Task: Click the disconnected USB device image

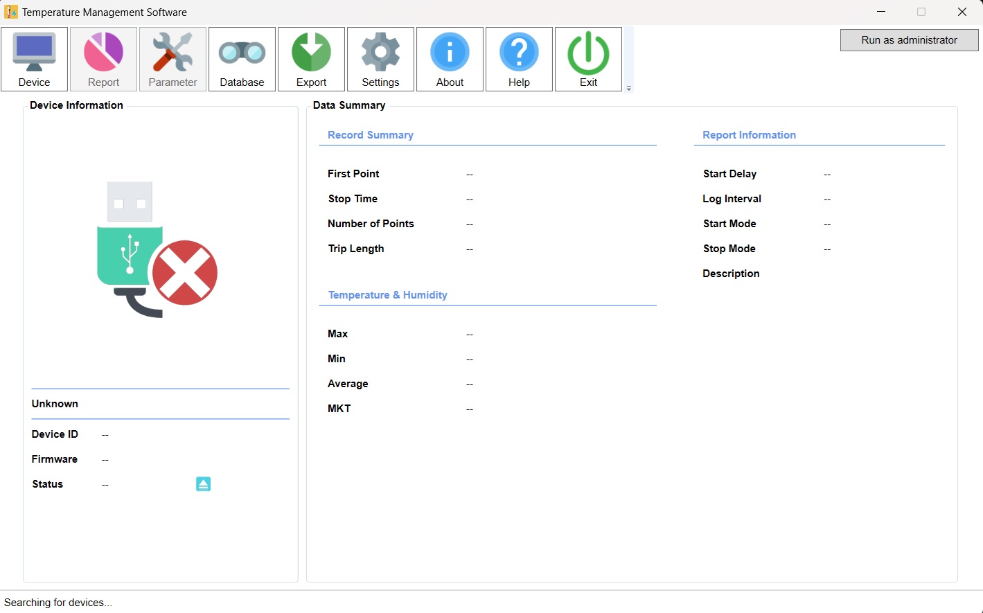Action: pyautogui.click(x=157, y=250)
